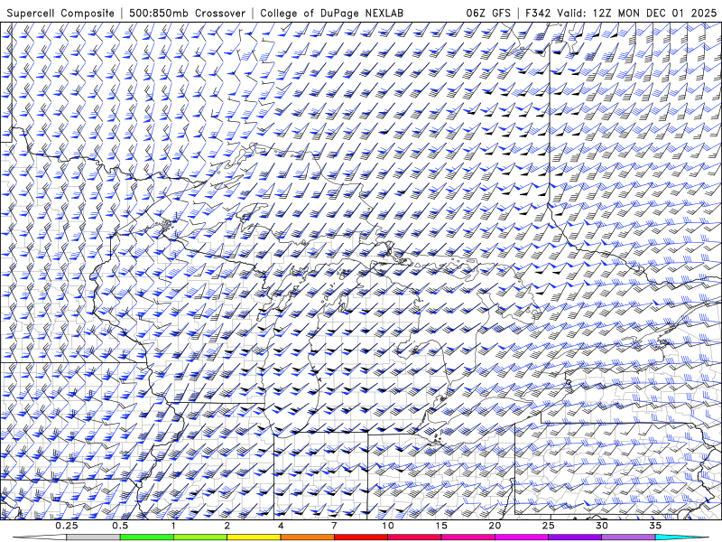Click the 0.5 colorbar value label
The image size is (722, 542).
pyautogui.click(x=120, y=526)
